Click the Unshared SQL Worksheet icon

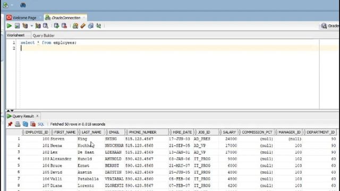(x=75, y=26)
